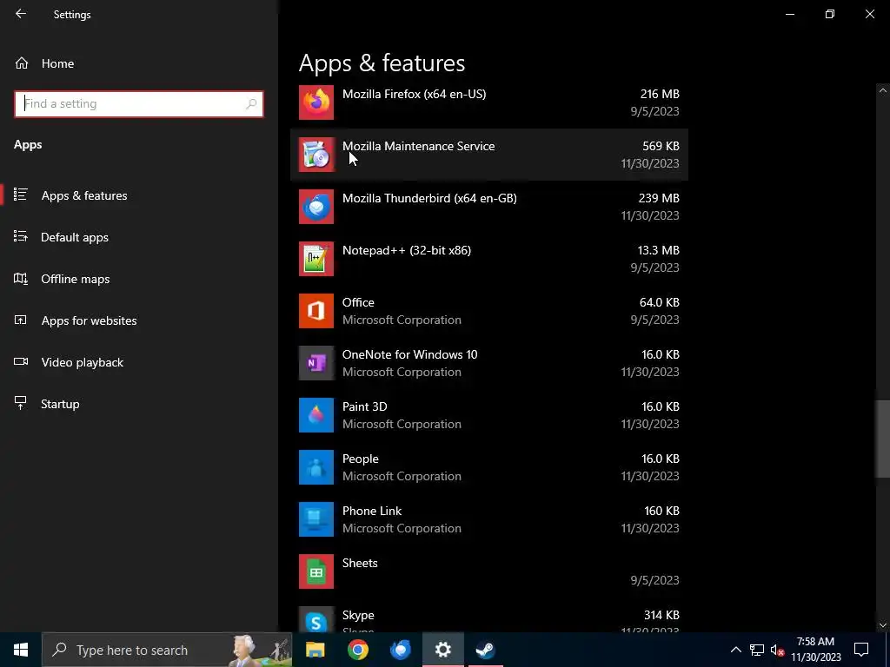Click the apps list scrollbar thumb
The height and width of the screenshot is (667, 890).
[883, 439]
